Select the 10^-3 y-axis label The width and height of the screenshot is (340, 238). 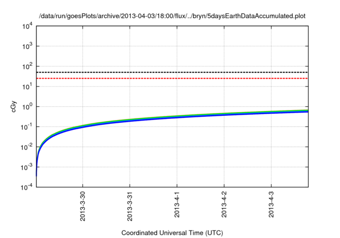[x=27, y=167]
